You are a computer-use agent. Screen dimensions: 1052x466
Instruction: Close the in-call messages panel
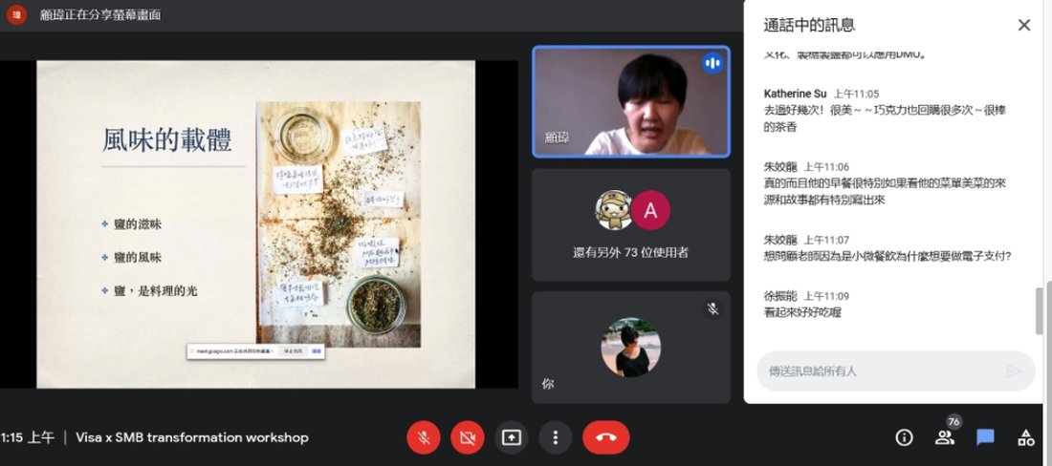coord(1024,25)
